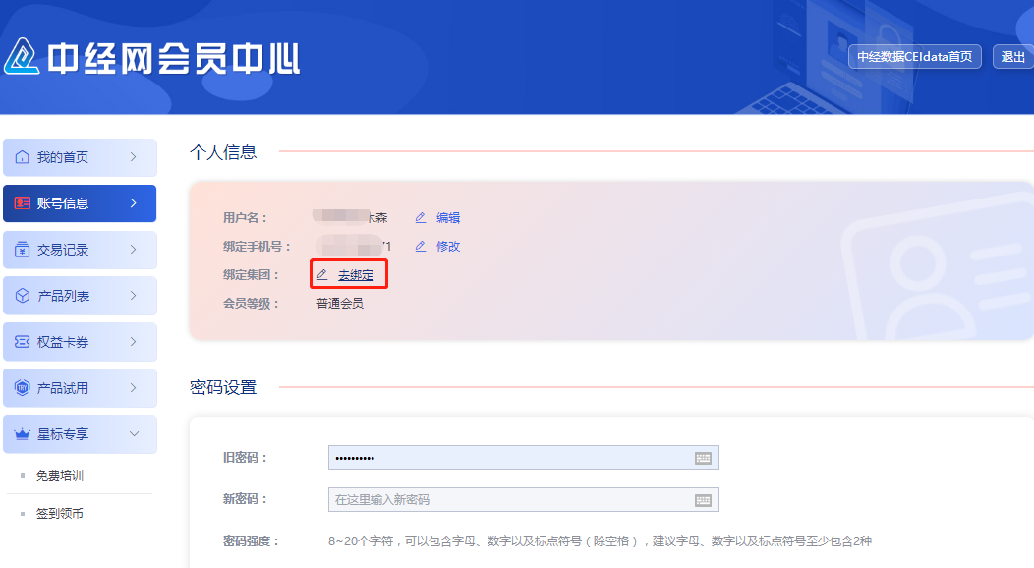The image size is (1034, 568).
Task: Collapse the 星标专享 menu chevron
Action: coord(134,434)
